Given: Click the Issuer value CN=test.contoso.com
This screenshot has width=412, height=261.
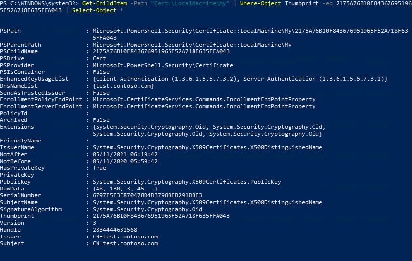Looking at the screenshot, I should [x=125, y=237].
